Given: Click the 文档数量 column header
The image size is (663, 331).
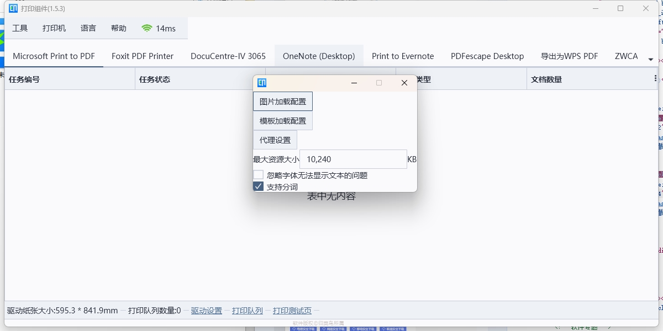Looking at the screenshot, I should [592, 79].
